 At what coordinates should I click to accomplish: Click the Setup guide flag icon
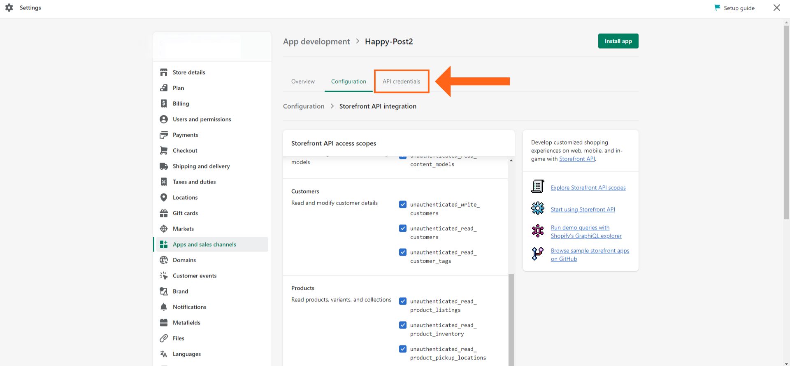(x=717, y=8)
